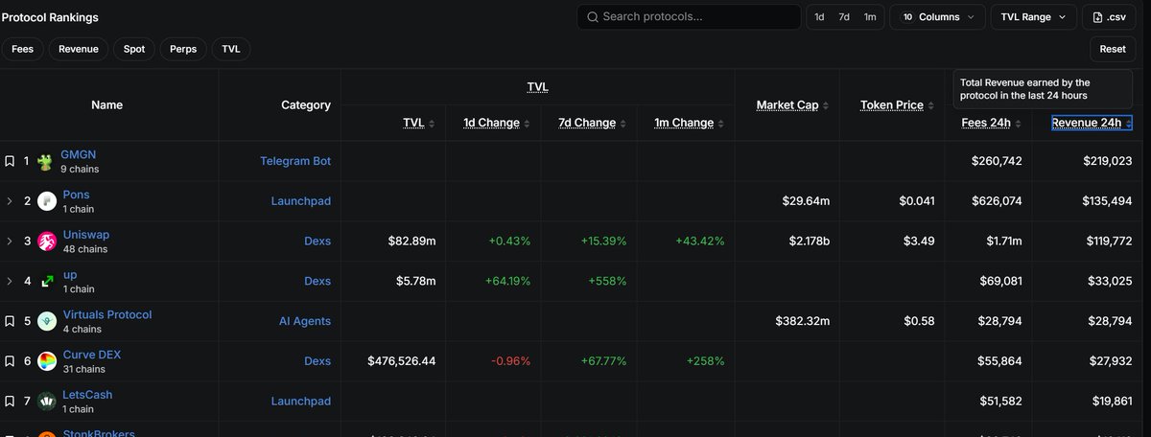Sort by 1m Change arrows

tap(721, 123)
